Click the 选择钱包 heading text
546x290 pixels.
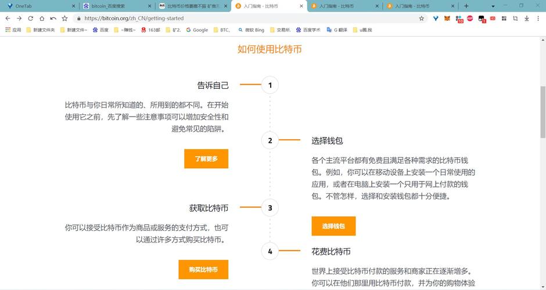click(x=328, y=141)
